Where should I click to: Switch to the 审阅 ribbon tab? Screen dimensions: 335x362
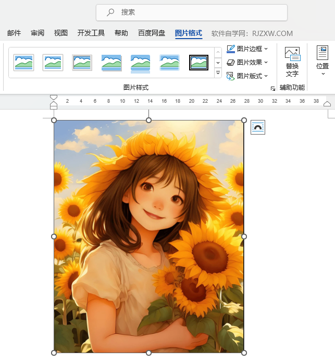(x=38, y=33)
